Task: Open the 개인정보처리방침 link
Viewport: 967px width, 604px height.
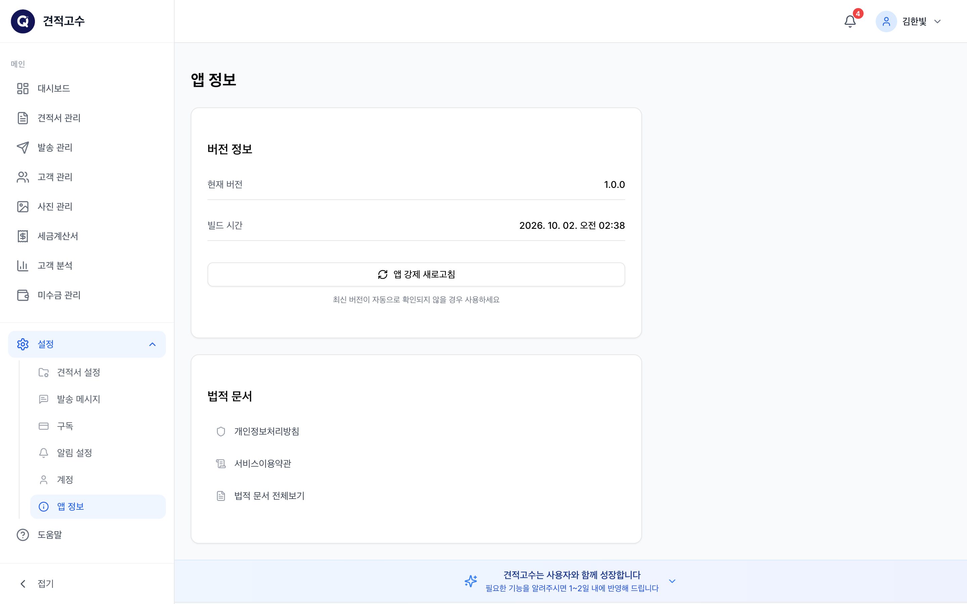Action: coord(267,432)
